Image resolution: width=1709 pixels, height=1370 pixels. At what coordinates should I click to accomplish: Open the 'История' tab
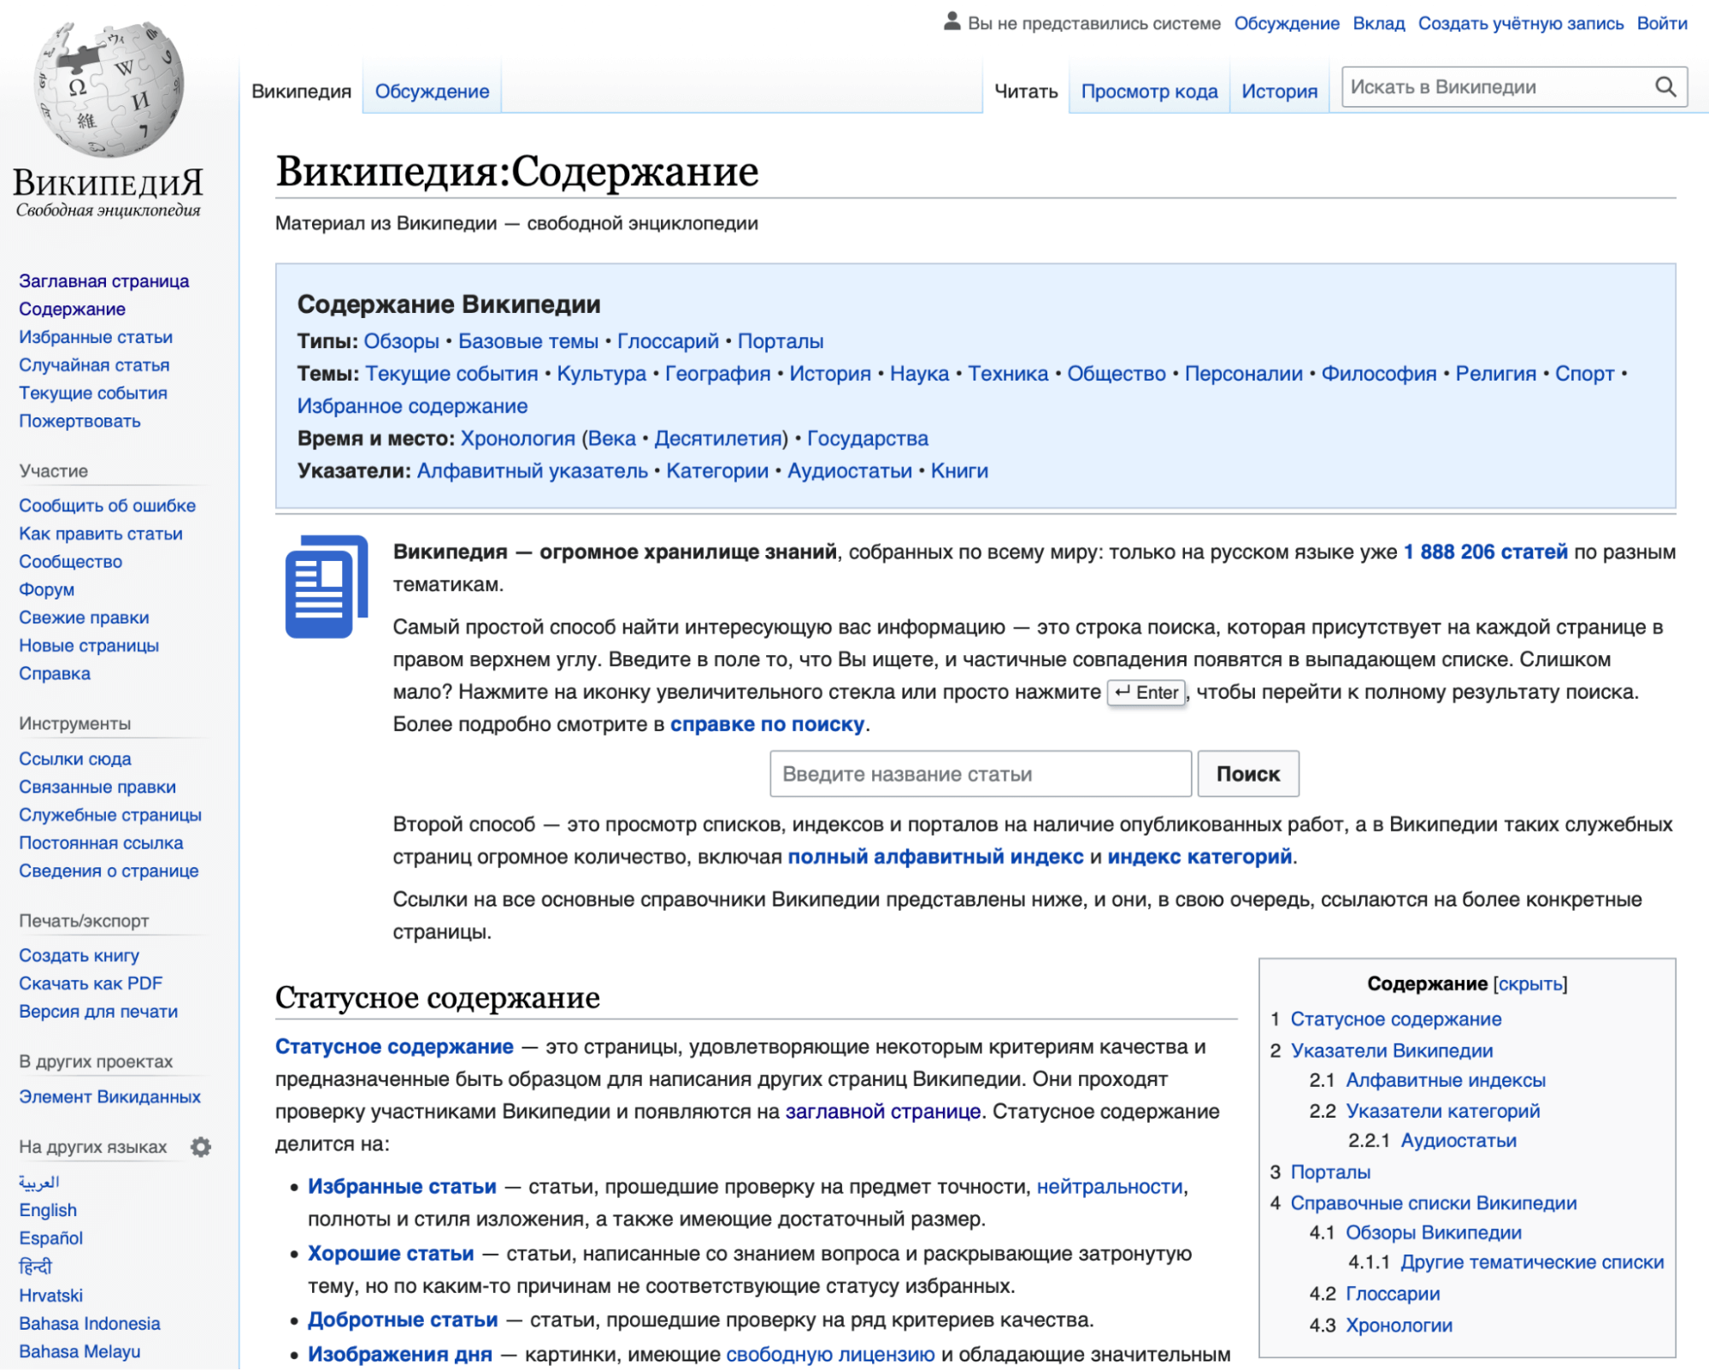click(x=1279, y=90)
